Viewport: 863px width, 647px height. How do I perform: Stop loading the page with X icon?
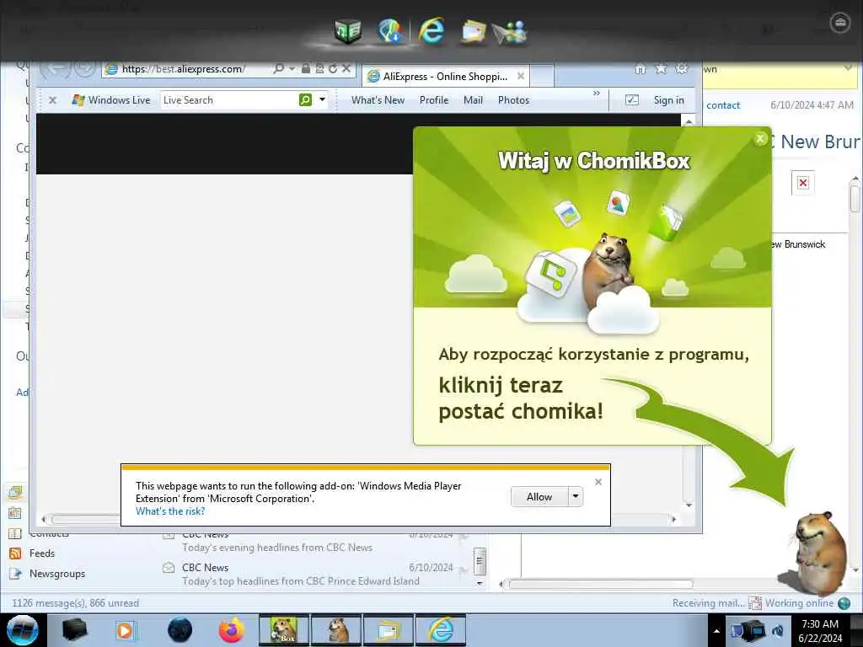point(346,69)
